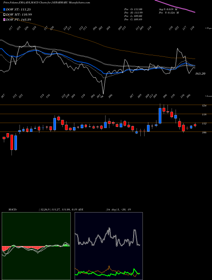Click the ADX '(14 day) 5, +20, -19' label

(118, 210)
